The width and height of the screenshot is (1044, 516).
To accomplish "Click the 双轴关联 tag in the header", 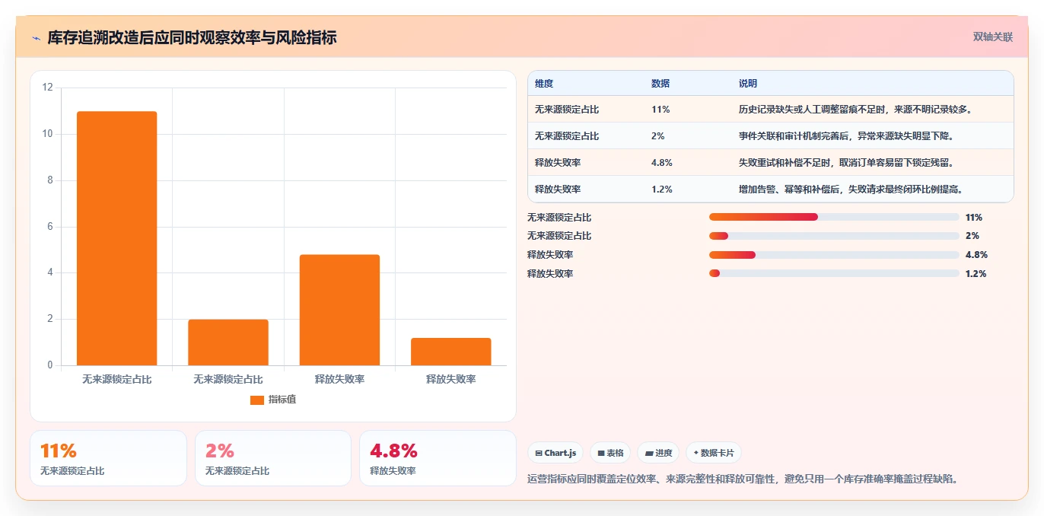I will coord(993,37).
